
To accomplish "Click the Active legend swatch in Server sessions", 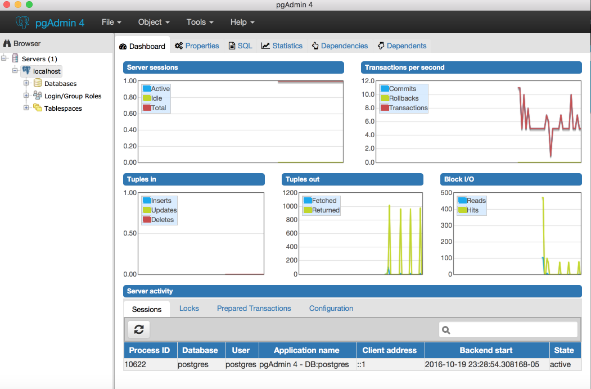I will tap(147, 89).
